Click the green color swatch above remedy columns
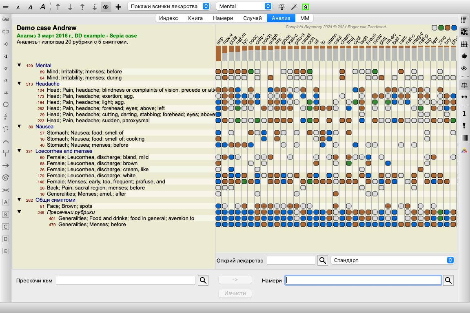Image resolution: width=470 pixels, height=313 pixels. [441, 28]
